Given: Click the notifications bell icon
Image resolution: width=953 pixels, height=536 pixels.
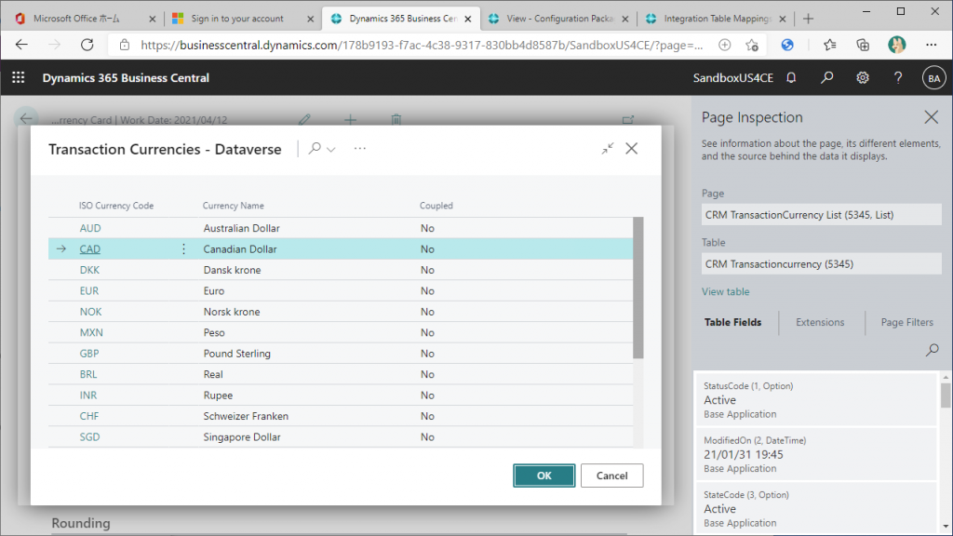Looking at the screenshot, I should pos(791,78).
